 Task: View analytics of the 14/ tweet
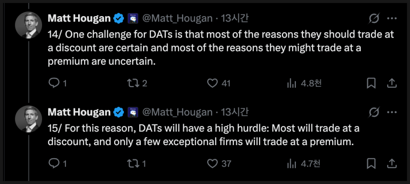click(x=292, y=83)
